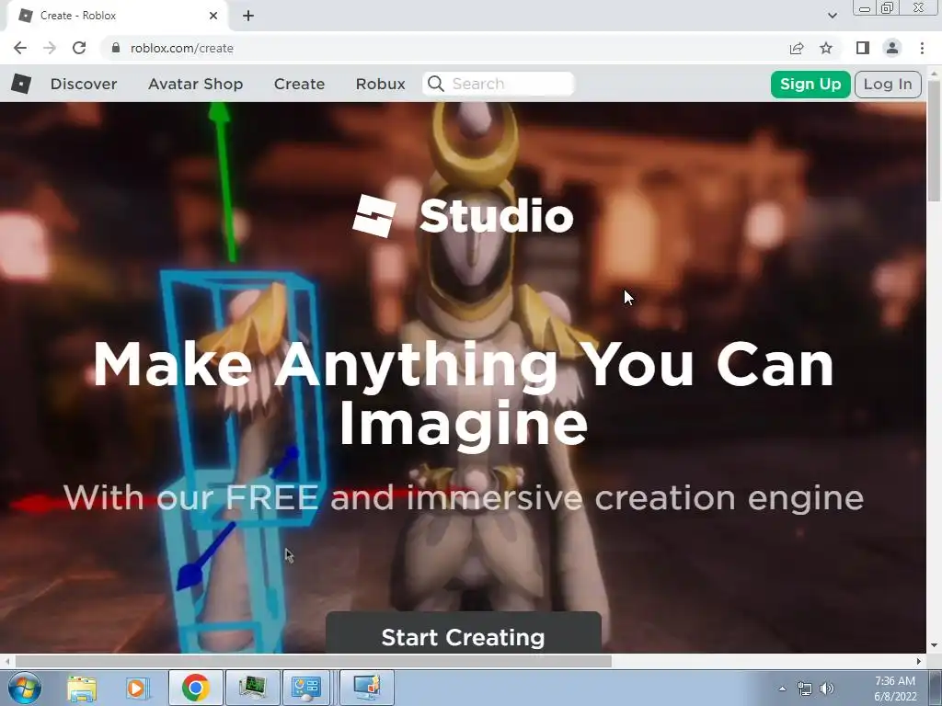
Task: Click the Chrome taskbar icon
Action: [x=195, y=688]
